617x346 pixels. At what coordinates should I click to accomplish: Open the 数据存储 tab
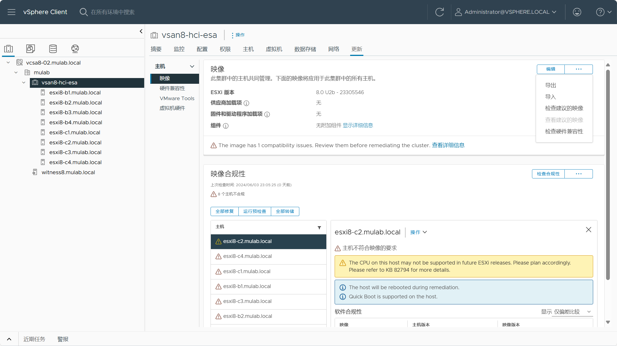click(305, 49)
